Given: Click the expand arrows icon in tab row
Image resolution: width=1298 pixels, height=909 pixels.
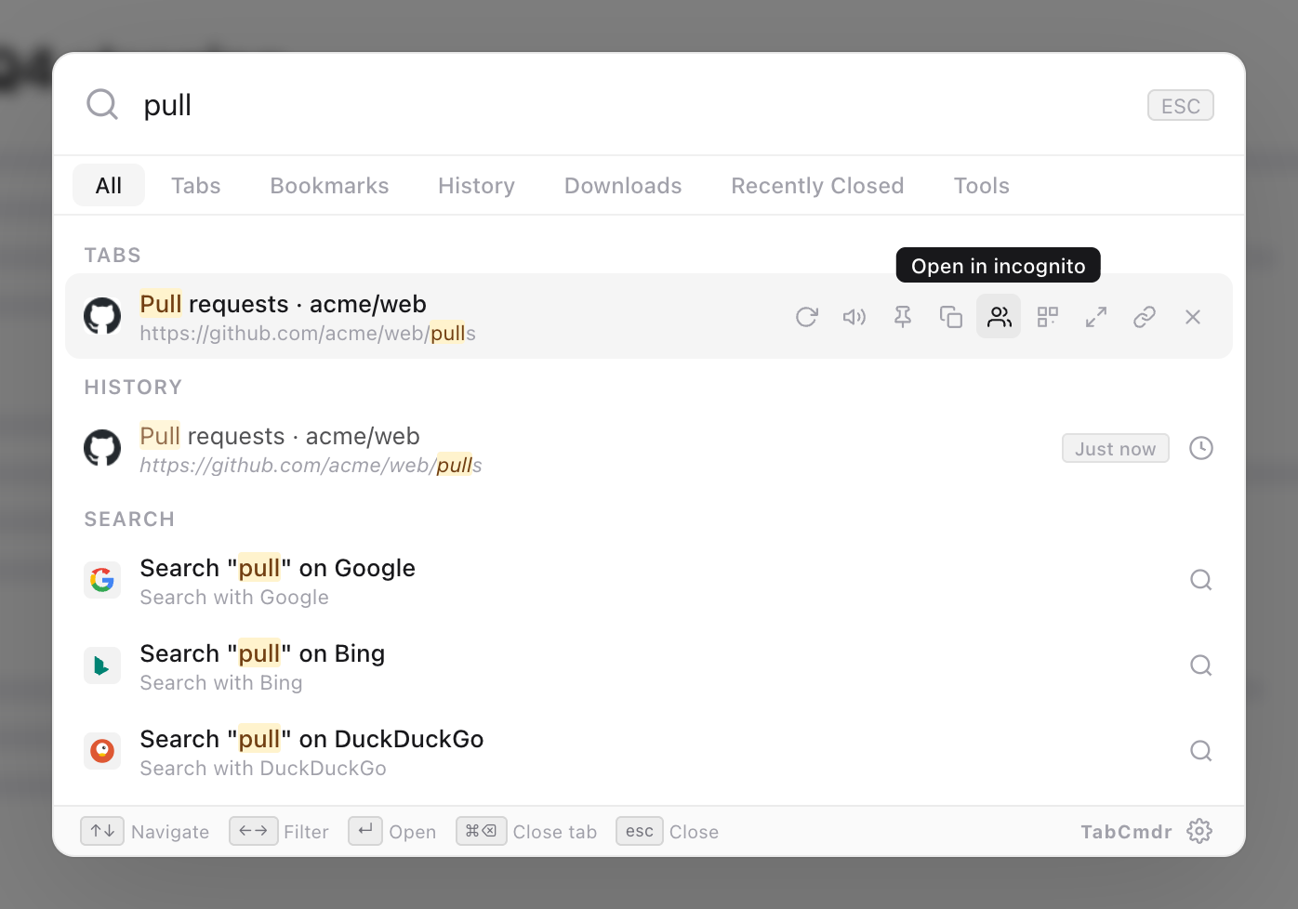Looking at the screenshot, I should pos(1096,317).
